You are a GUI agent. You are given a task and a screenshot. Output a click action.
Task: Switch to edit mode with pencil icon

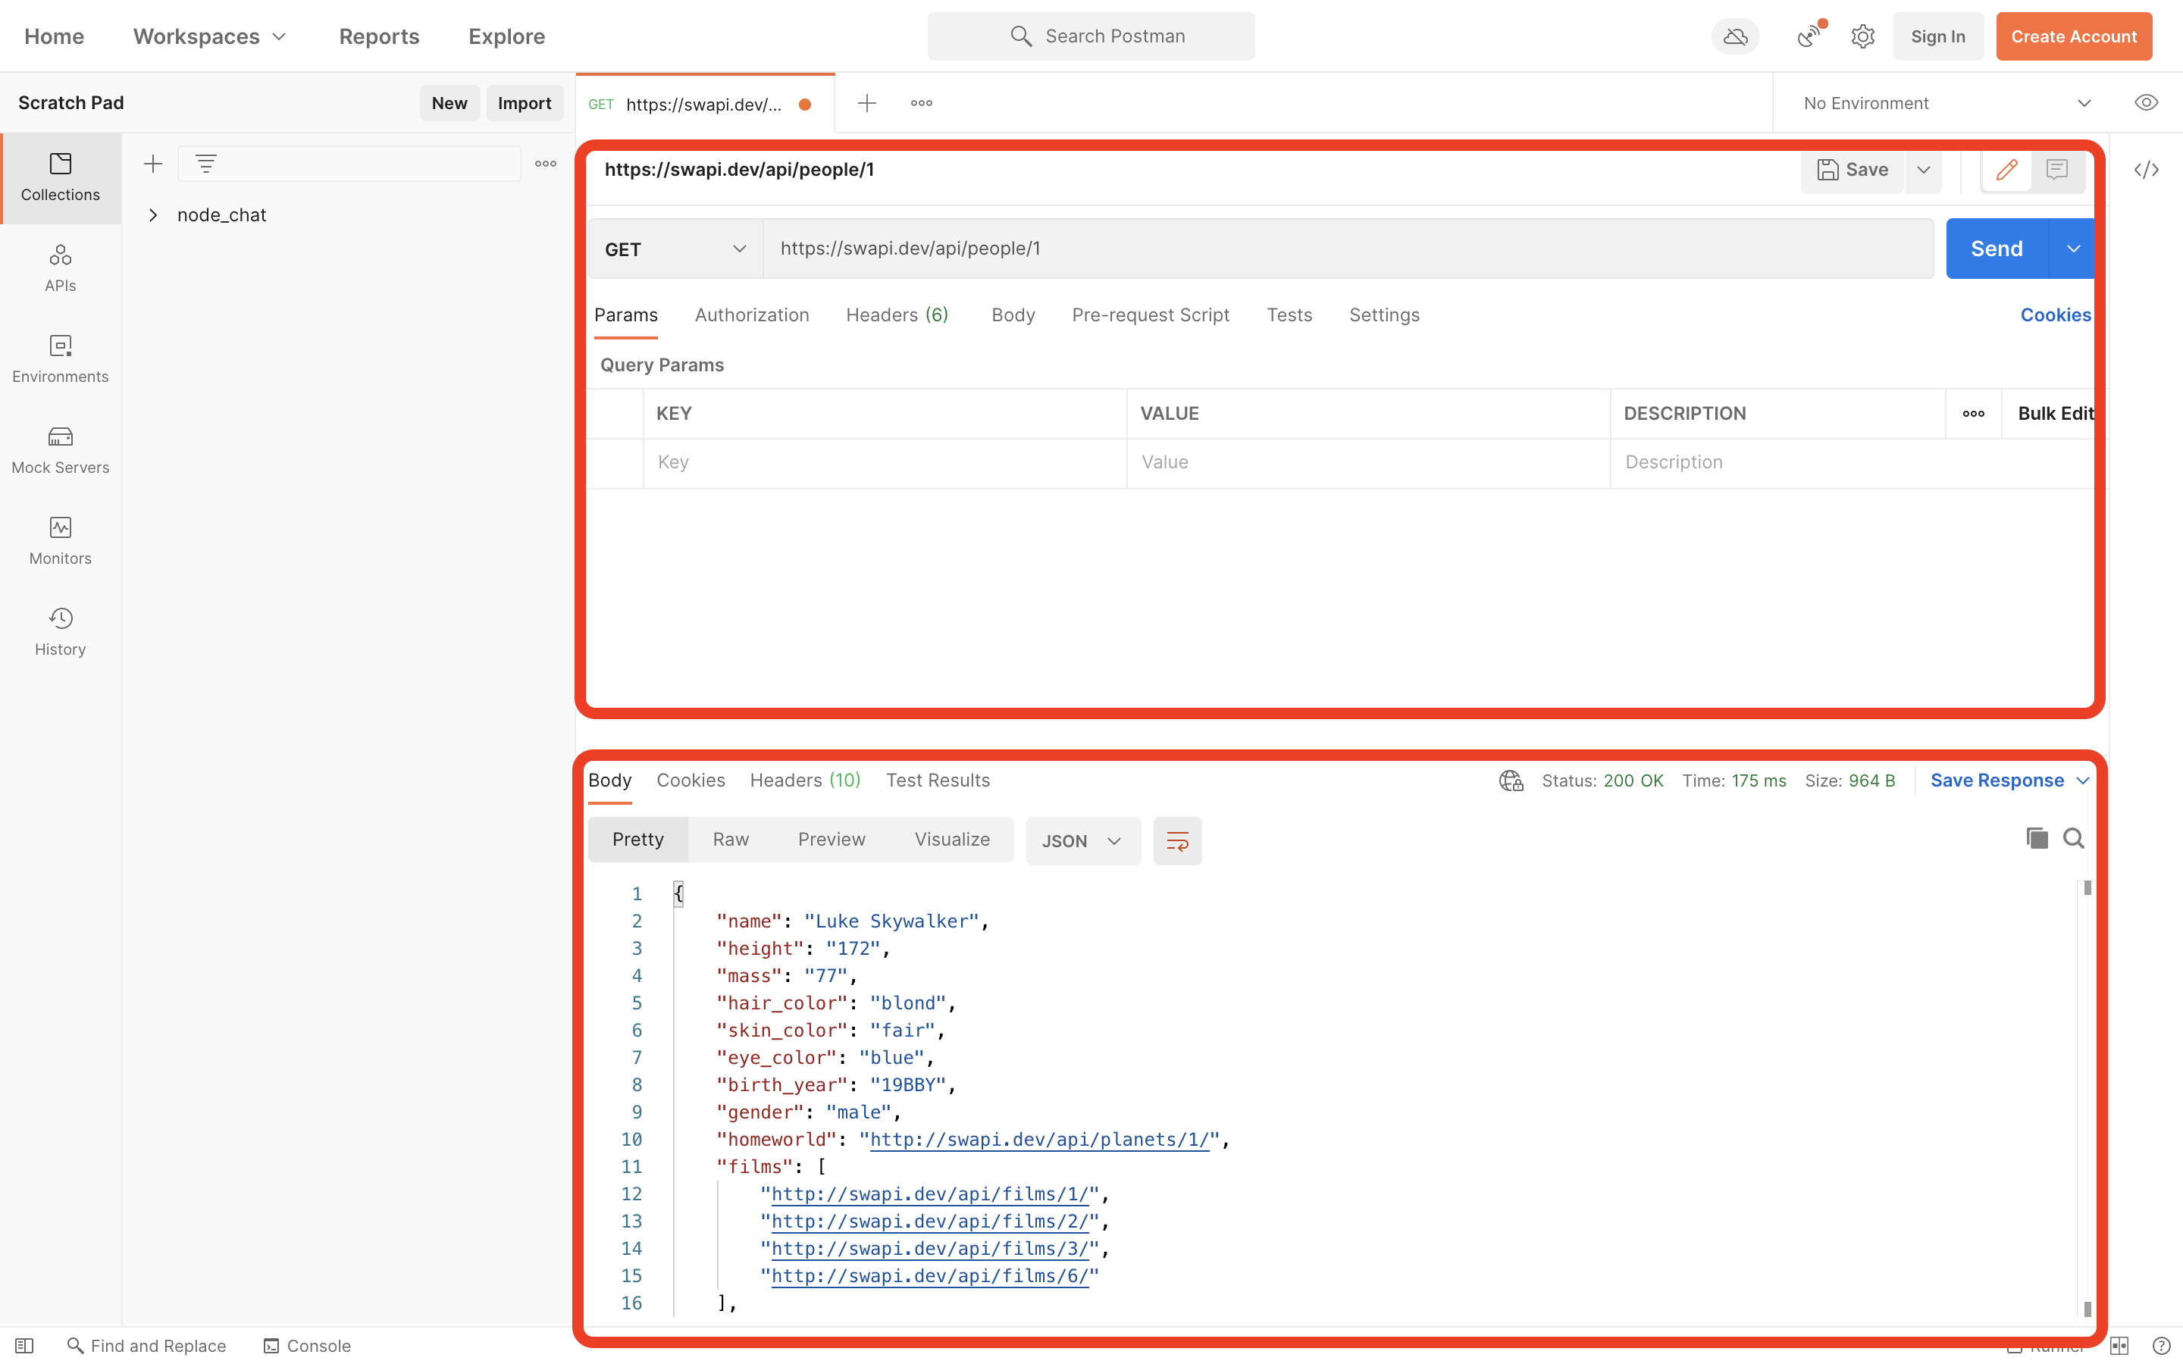pyautogui.click(x=2006, y=170)
